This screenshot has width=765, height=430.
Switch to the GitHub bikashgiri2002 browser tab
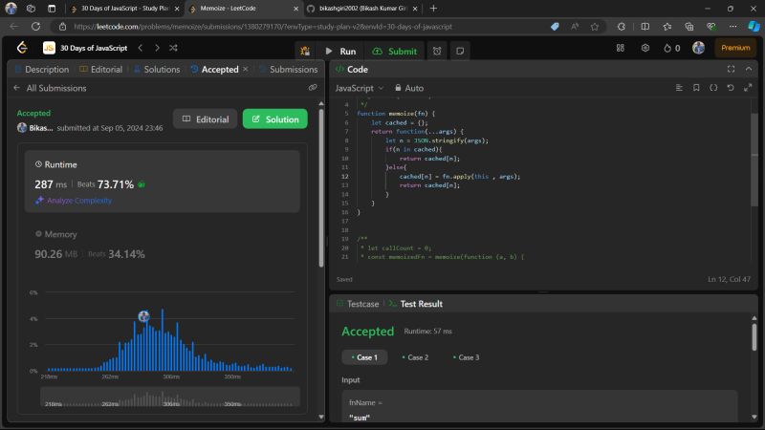click(362, 9)
